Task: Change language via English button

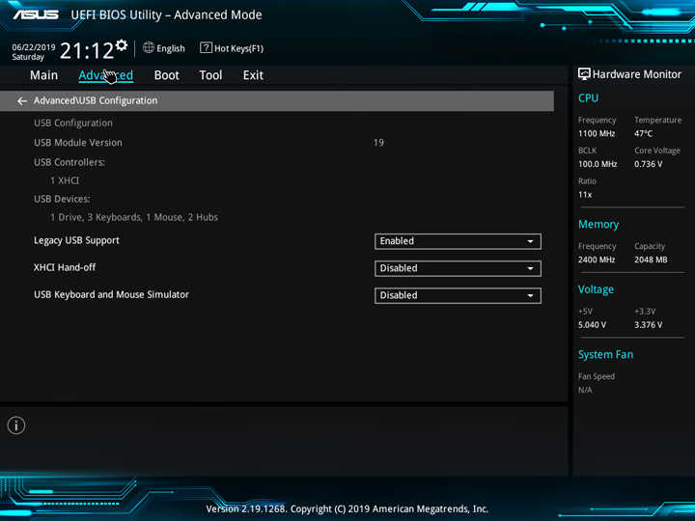Action: [171, 48]
